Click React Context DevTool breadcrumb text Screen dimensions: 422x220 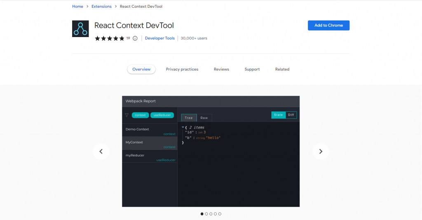[141, 7]
